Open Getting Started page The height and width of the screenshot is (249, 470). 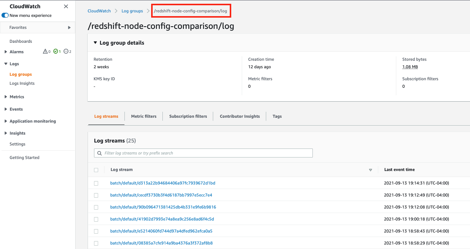tap(24, 157)
